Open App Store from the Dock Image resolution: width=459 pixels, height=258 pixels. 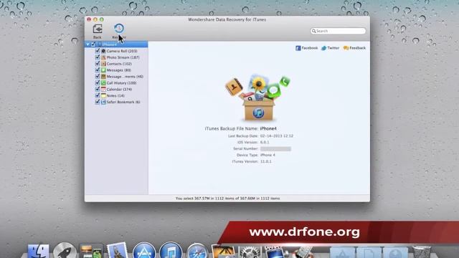point(144,251)
